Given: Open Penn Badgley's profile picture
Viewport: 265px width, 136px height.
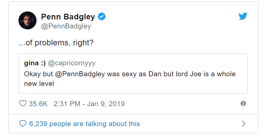Looking at the screenshot, I should tap(27, 20).
